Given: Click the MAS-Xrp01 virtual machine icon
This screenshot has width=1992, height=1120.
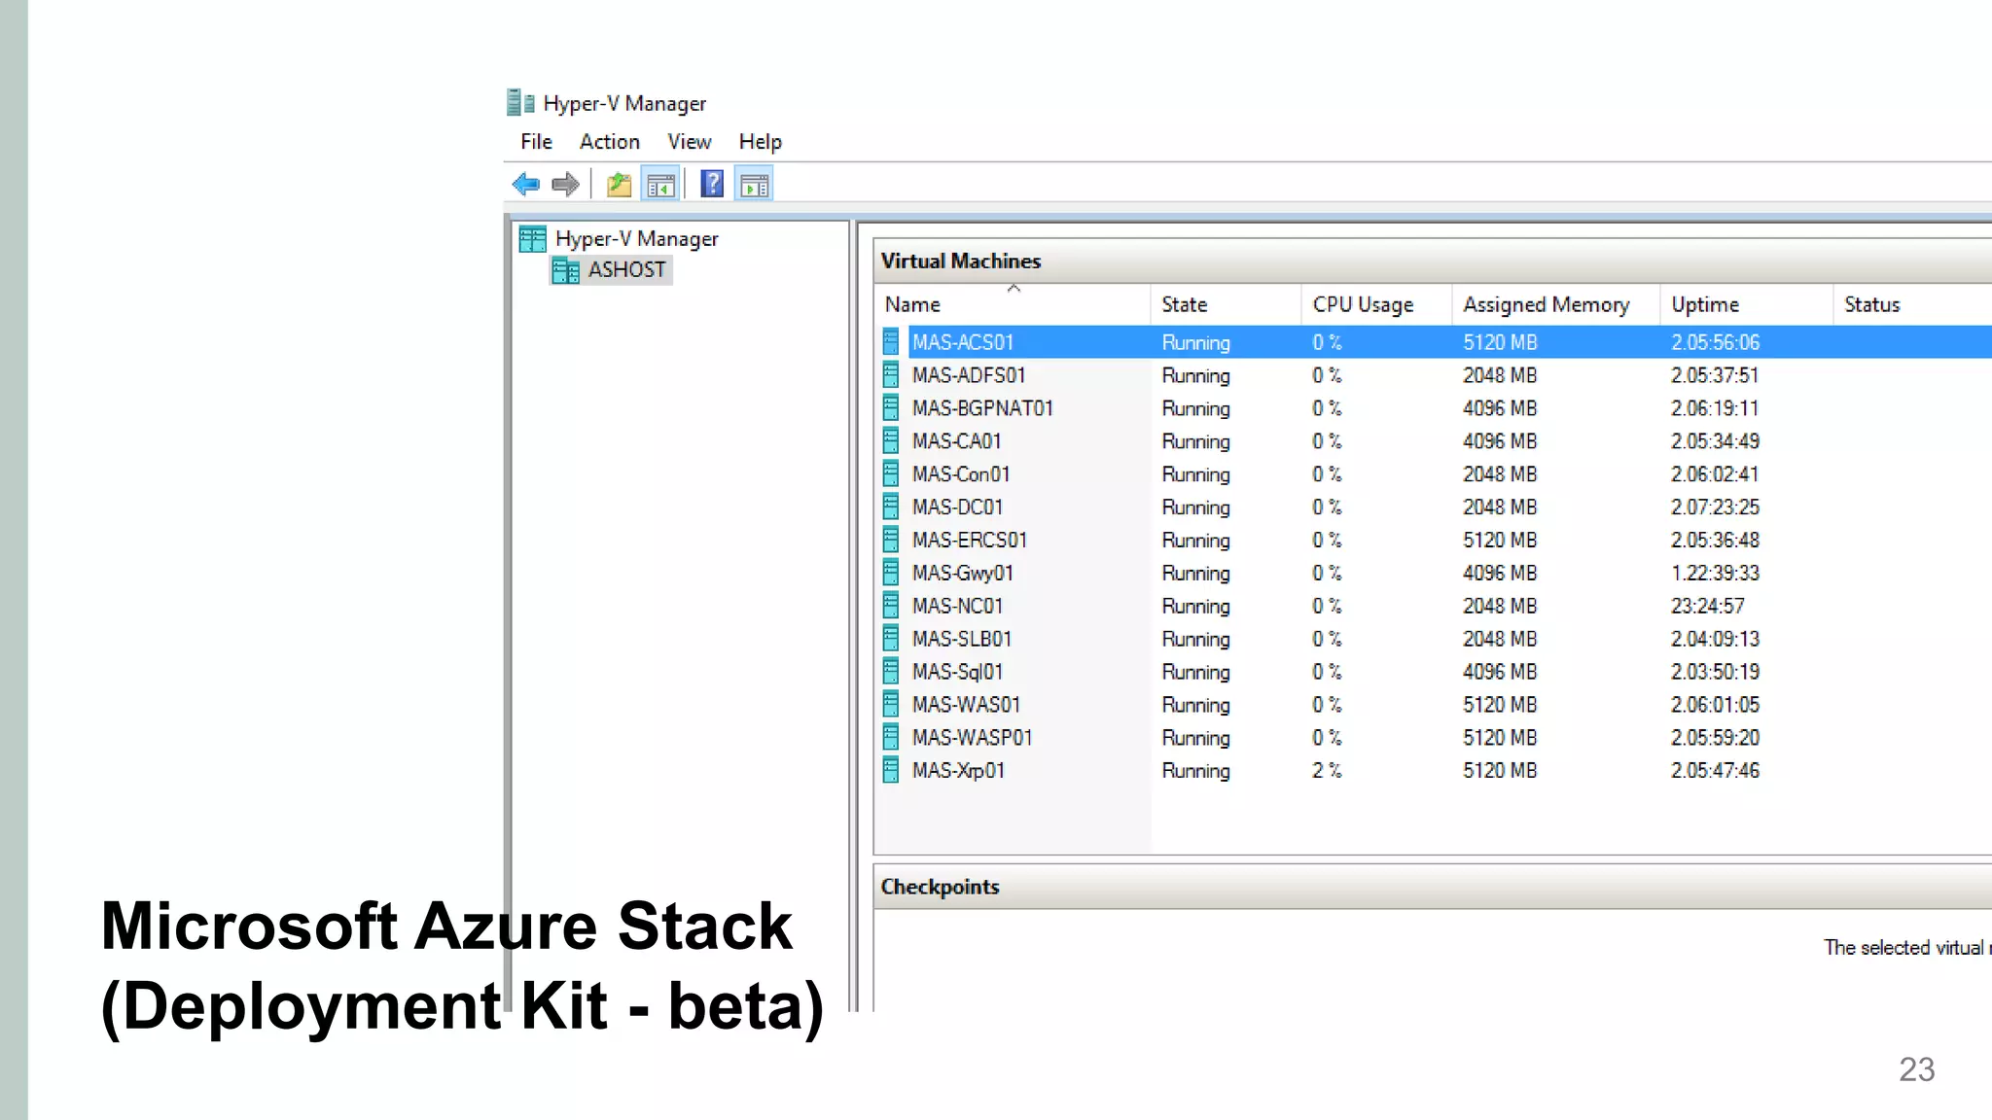Looking at the screenshot, I should (891, 770).
